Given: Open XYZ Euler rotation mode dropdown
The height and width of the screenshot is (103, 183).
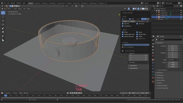Looking at the screenshot, I should (173, 60).
